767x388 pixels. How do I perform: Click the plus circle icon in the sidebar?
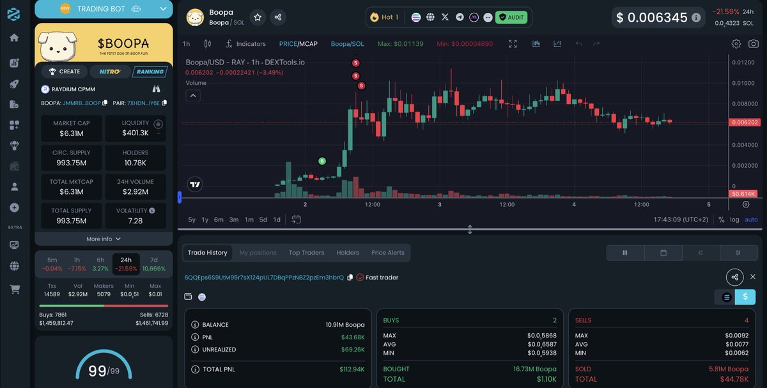point(14,208)
